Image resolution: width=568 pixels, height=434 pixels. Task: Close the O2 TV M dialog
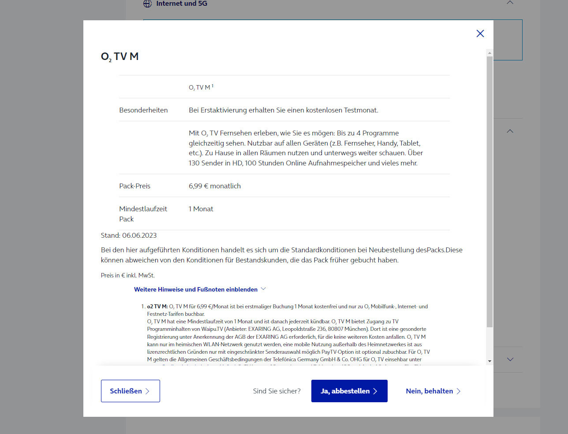click(x=480, y=34)
